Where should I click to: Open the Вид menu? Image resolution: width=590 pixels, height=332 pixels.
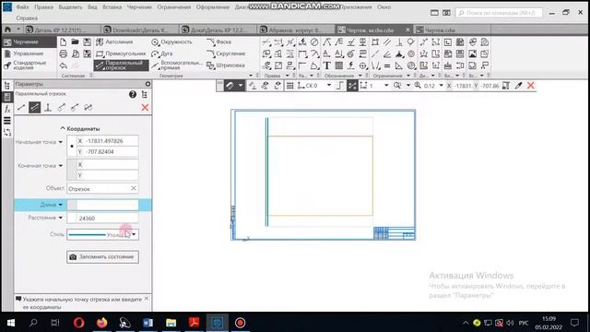pyautogui.click(x=92, y=7)
